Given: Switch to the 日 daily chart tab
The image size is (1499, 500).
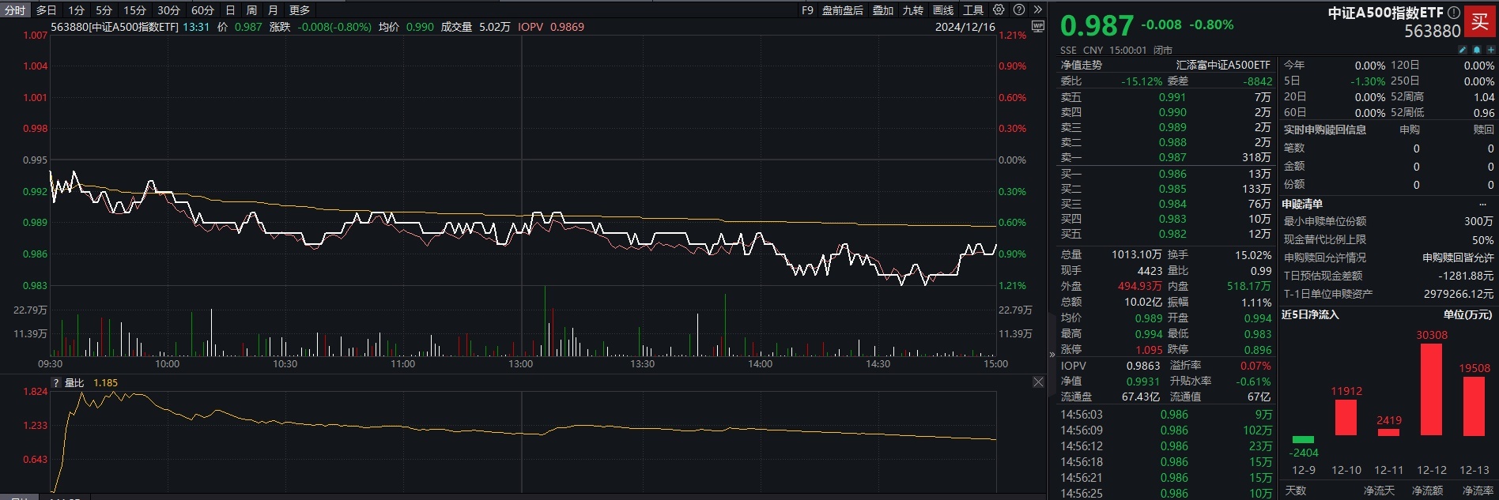Looking at the screenshot, I should coord(230,10).
